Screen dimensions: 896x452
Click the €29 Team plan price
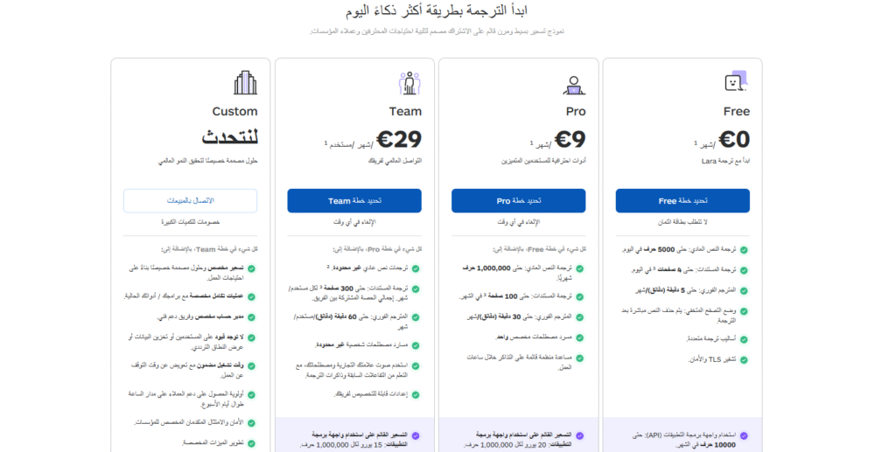[x=399, y=139]
